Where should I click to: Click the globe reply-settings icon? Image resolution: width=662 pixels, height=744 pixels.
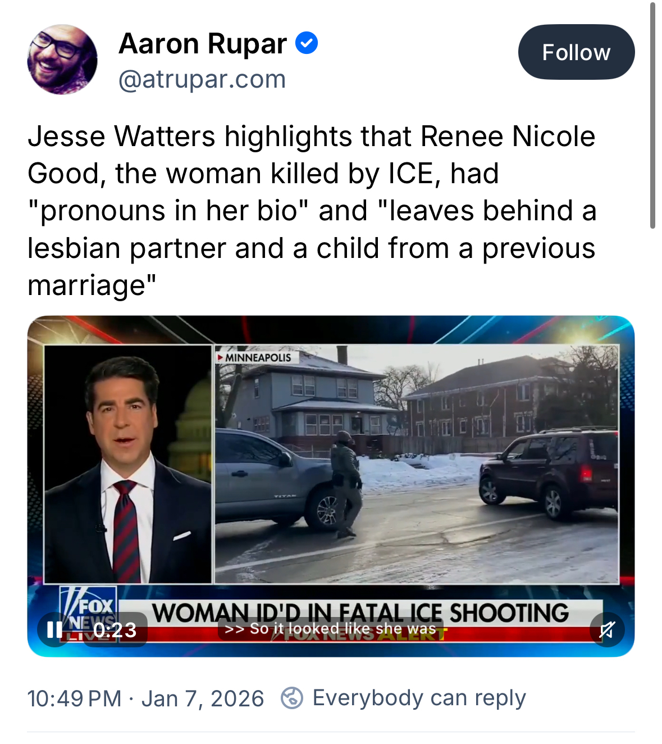click(x=291, y=698)
